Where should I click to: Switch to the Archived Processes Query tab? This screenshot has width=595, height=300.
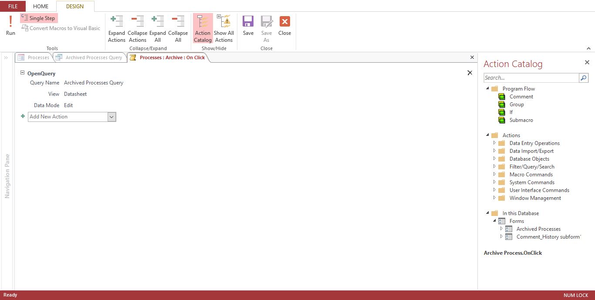[90, 57]
